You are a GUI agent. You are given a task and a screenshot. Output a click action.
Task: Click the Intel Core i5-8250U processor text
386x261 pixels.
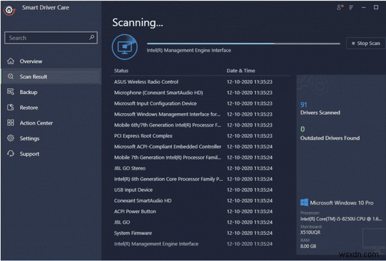(341, 219)
